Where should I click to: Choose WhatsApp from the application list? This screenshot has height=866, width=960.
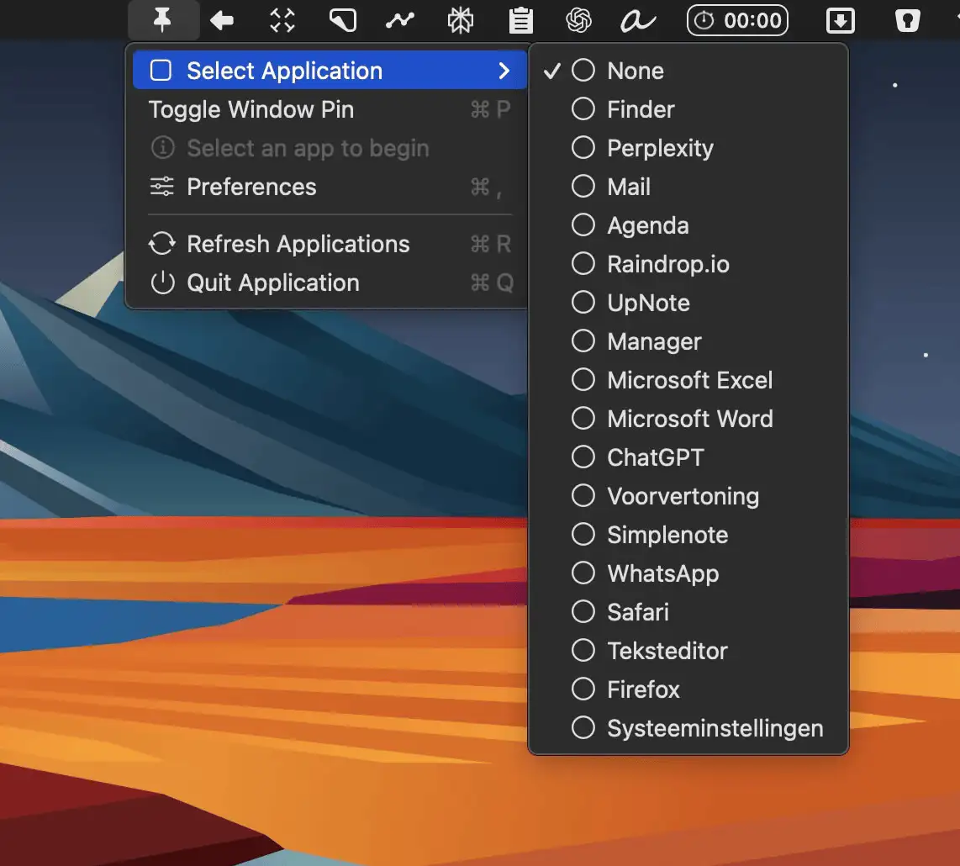688,573
